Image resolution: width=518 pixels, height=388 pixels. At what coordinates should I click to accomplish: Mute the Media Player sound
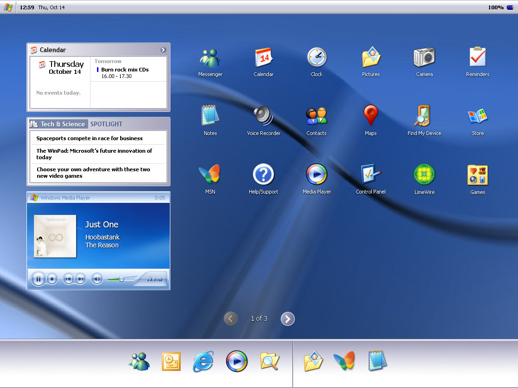[x=97, y=279]
